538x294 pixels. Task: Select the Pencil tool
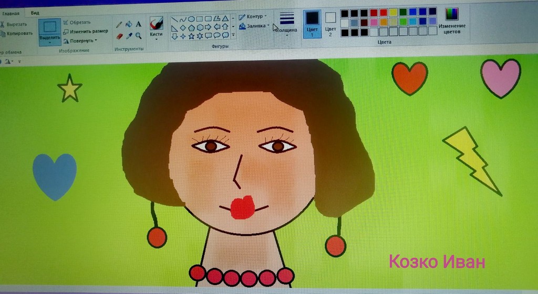click(x=119, y=24)
